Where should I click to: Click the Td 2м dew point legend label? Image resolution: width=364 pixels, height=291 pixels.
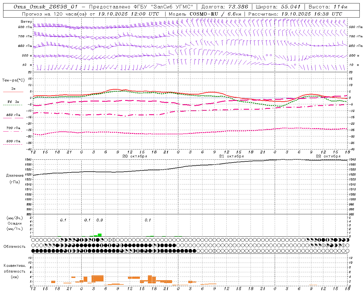13,102
